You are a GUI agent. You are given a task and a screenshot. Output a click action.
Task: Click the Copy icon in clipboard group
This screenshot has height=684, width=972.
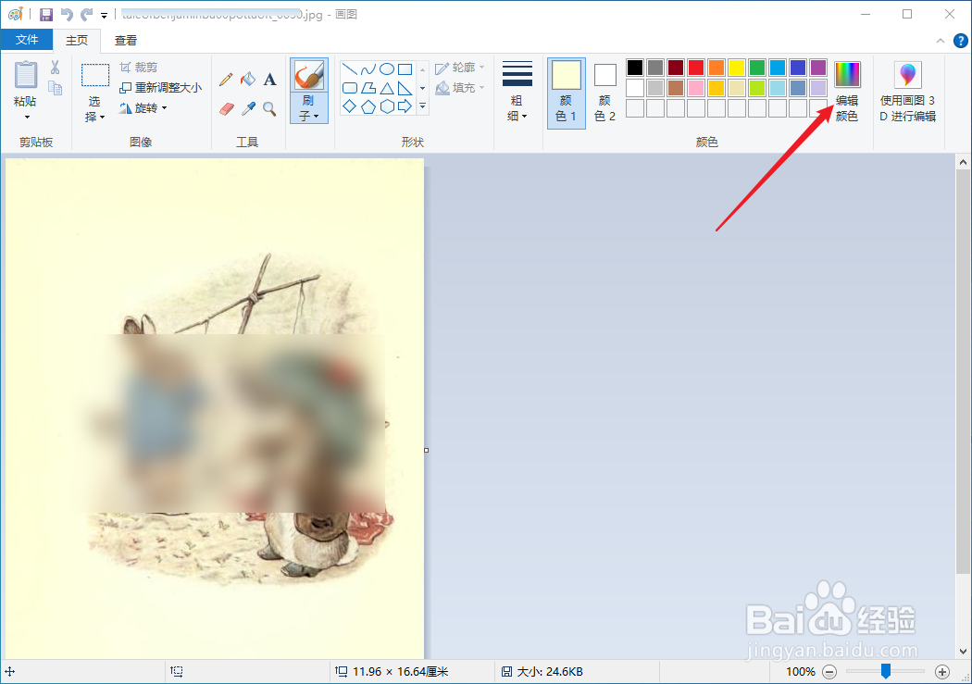(56, 88)
